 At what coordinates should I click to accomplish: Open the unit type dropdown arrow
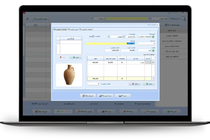[x=124, y=36]
